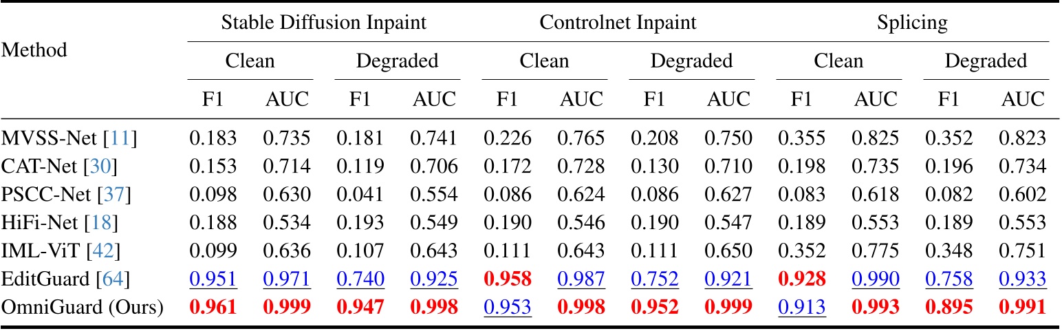Viewport: 1062px width, 331px height.
Task: Select the Controlnet Inpaint header
Action: click(x=618, y=23)
